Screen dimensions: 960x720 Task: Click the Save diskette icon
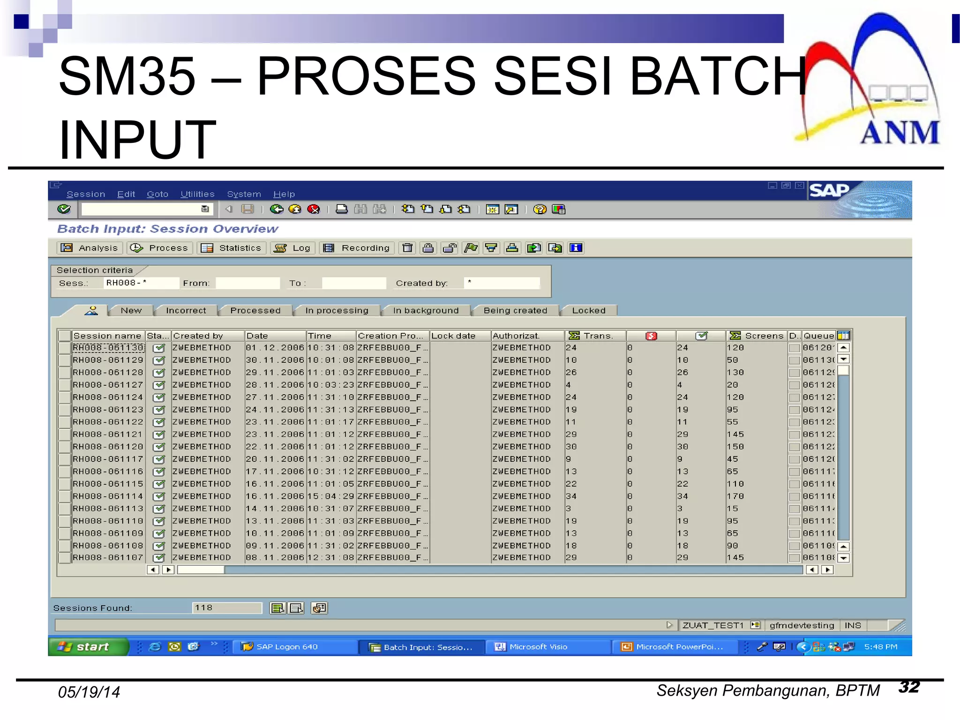click(247, 209)
